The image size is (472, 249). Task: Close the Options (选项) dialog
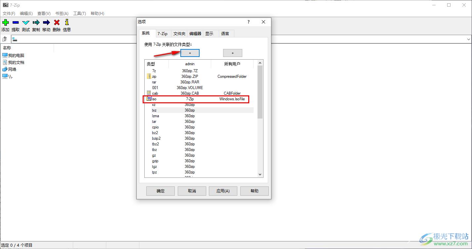tap(263, 22)
